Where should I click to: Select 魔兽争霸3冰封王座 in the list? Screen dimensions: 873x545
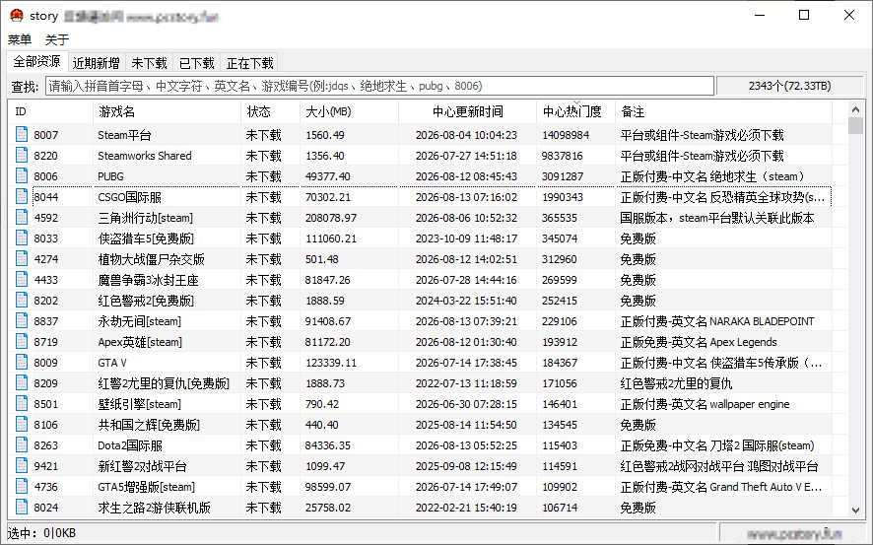148,280
